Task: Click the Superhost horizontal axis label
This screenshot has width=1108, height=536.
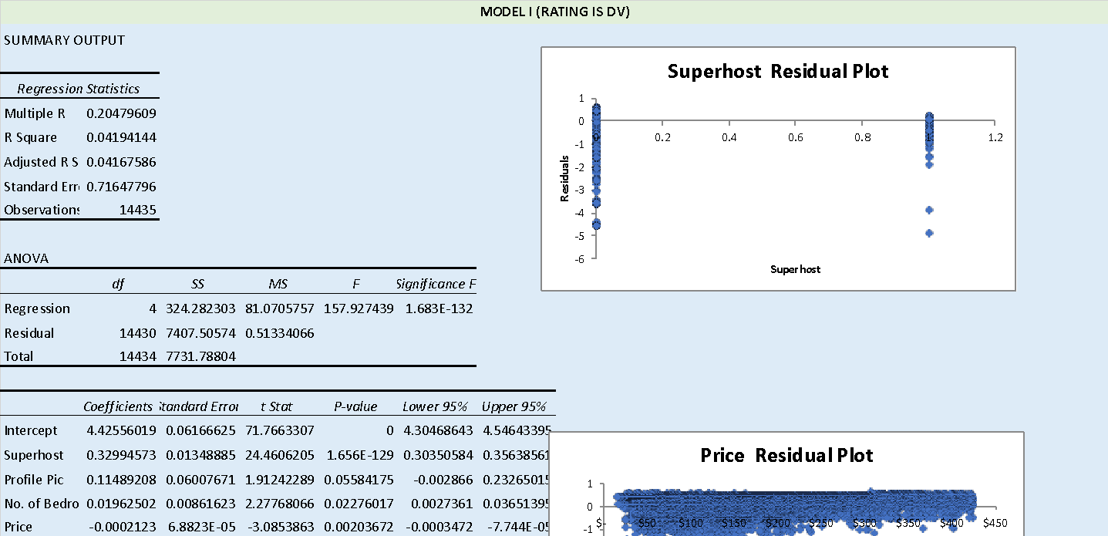Action: coord(794,269)
